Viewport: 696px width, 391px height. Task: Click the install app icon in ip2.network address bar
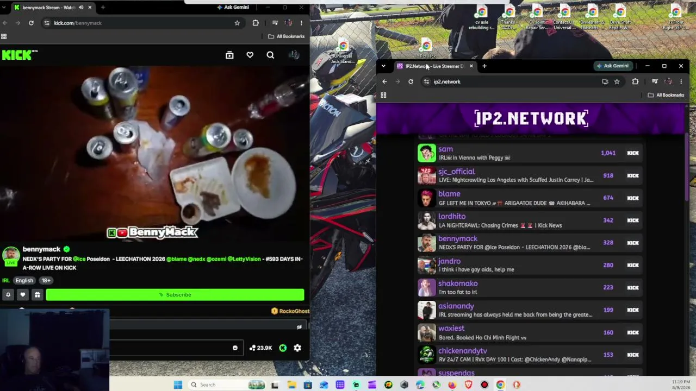[x=605, y=81]
